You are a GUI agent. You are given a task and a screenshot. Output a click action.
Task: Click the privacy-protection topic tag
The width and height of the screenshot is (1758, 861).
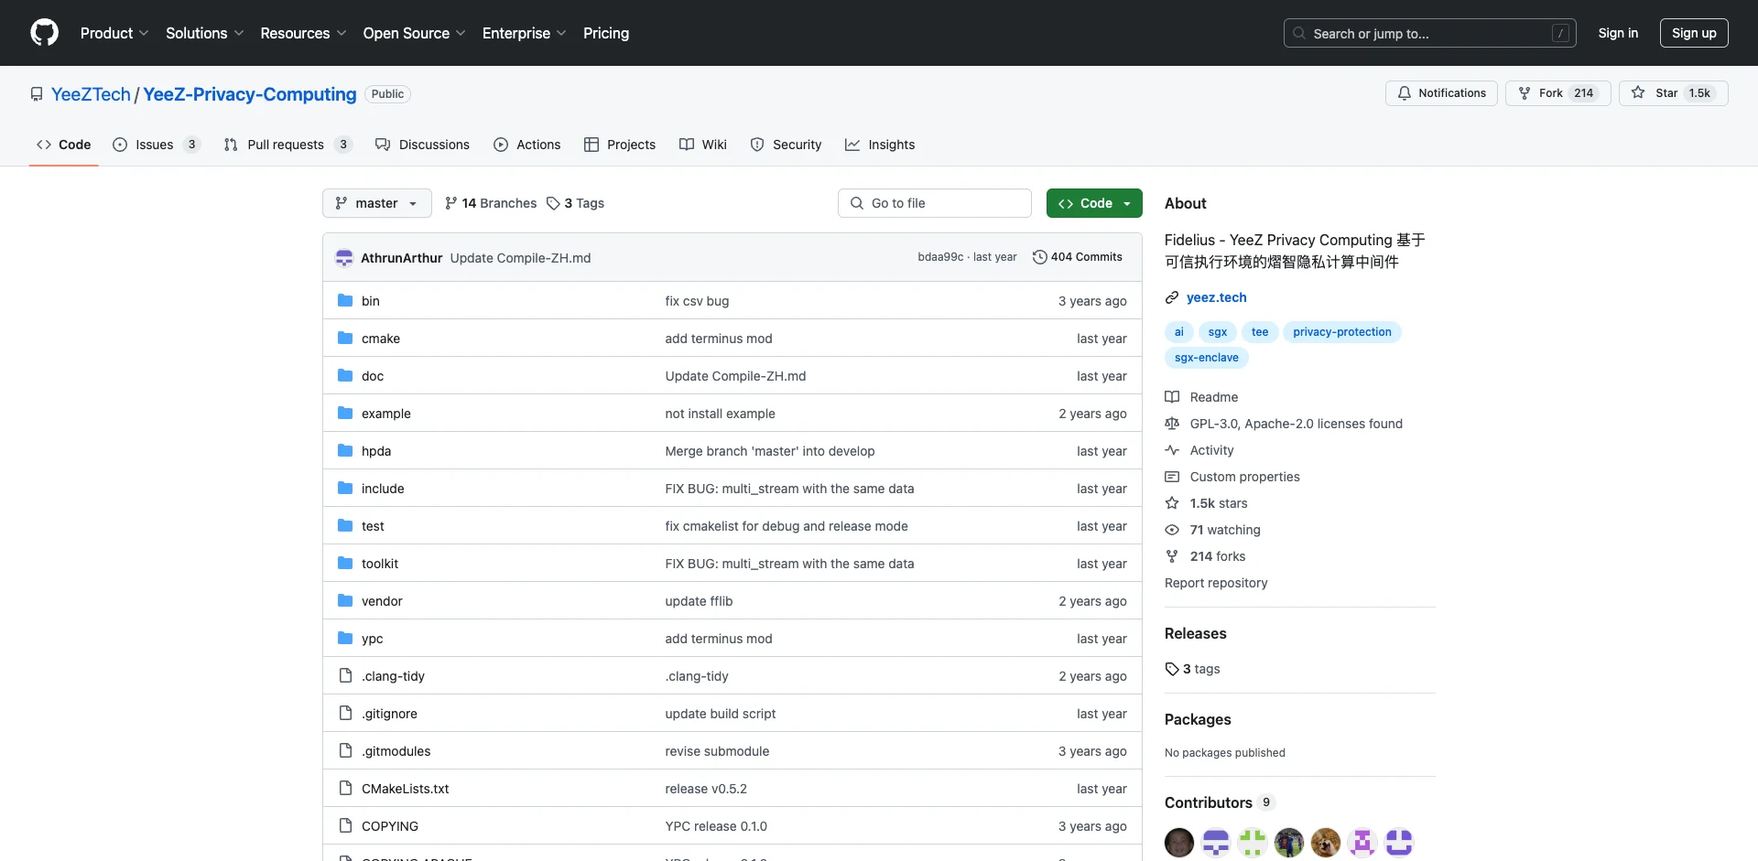(1342, 332)
